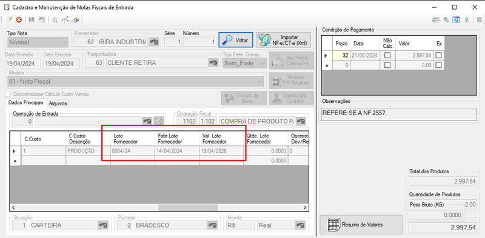
Task: Click the printer toolbar icon
Action: click(x=75, y=20)
